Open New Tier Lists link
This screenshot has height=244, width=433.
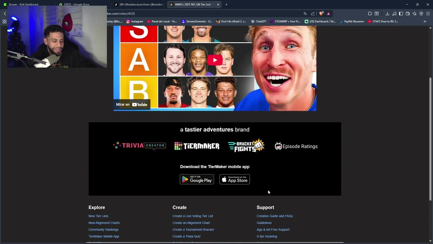(98, 216)
